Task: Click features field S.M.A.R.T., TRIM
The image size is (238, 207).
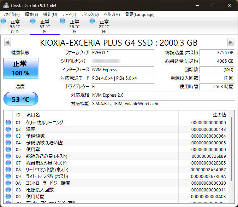Action: coord(163,104)
